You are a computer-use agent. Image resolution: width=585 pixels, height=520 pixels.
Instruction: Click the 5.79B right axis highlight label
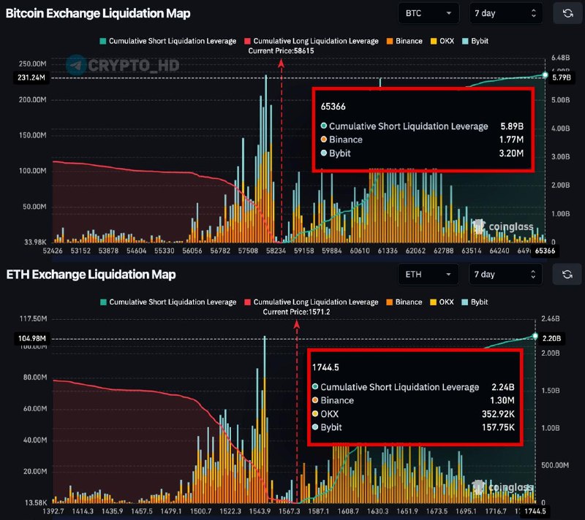(561, 77)
